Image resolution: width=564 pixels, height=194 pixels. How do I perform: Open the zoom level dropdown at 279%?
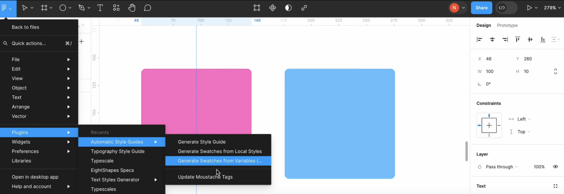coord(552,8)
